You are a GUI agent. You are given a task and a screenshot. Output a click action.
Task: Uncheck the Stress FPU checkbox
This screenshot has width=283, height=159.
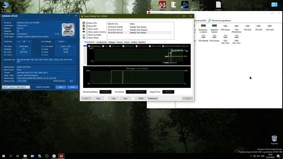point(87,26)
